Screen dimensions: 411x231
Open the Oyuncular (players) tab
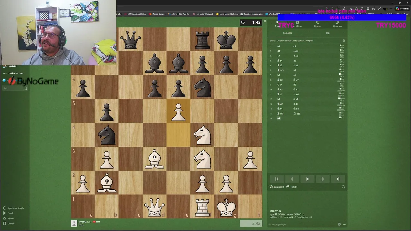(337, 24)
